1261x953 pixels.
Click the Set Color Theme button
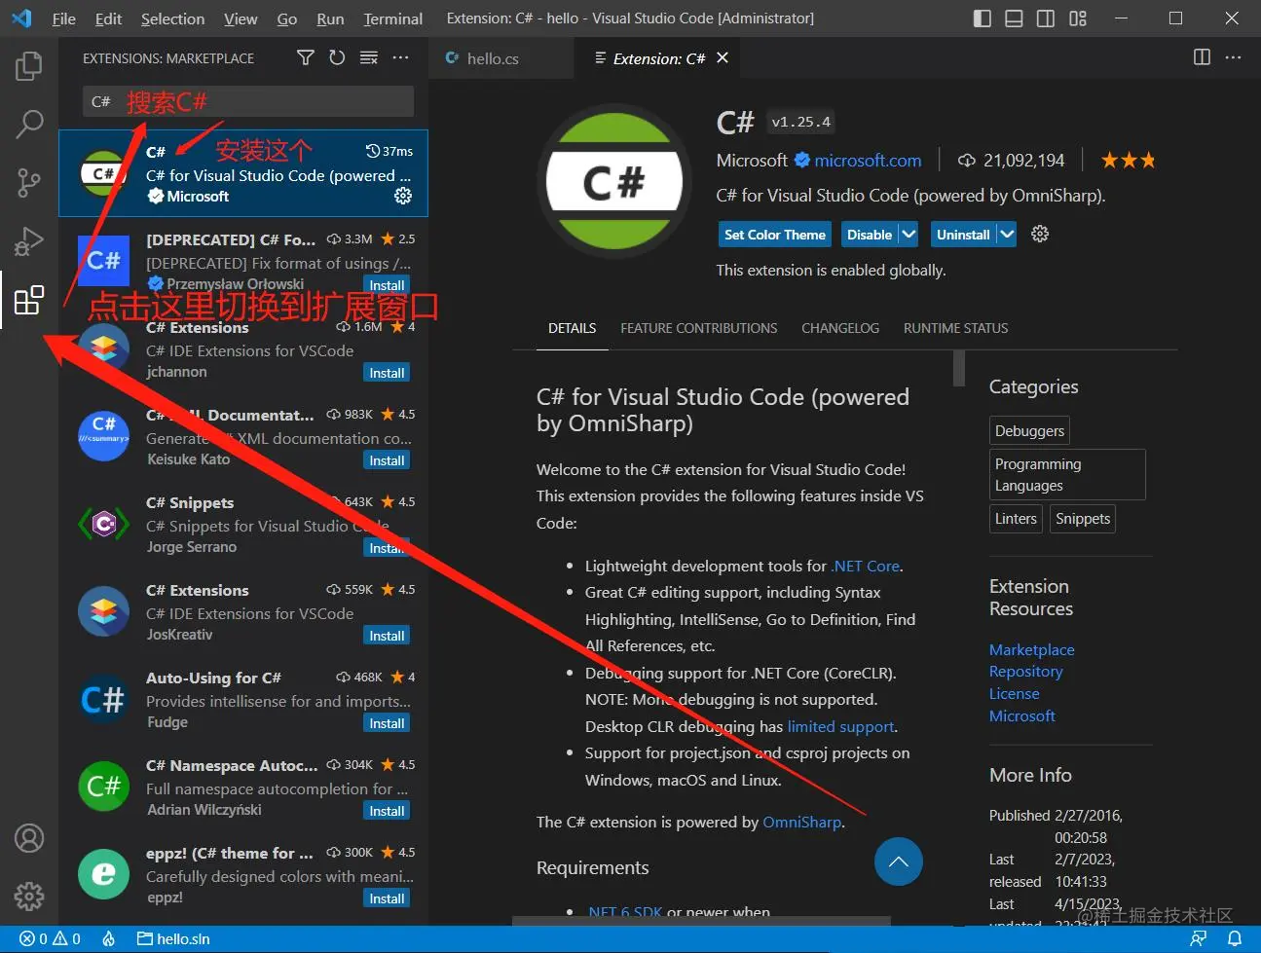(x=774, y=234)
